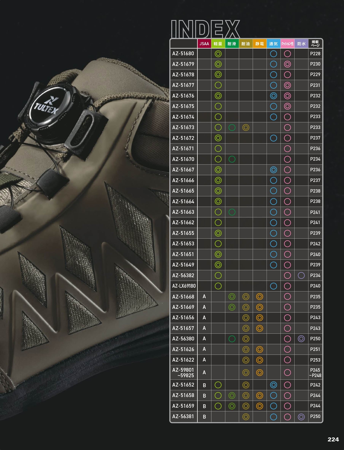Click the JSAA class B label for AZ-51652
The image size is (344, 450).
point(204,385)
